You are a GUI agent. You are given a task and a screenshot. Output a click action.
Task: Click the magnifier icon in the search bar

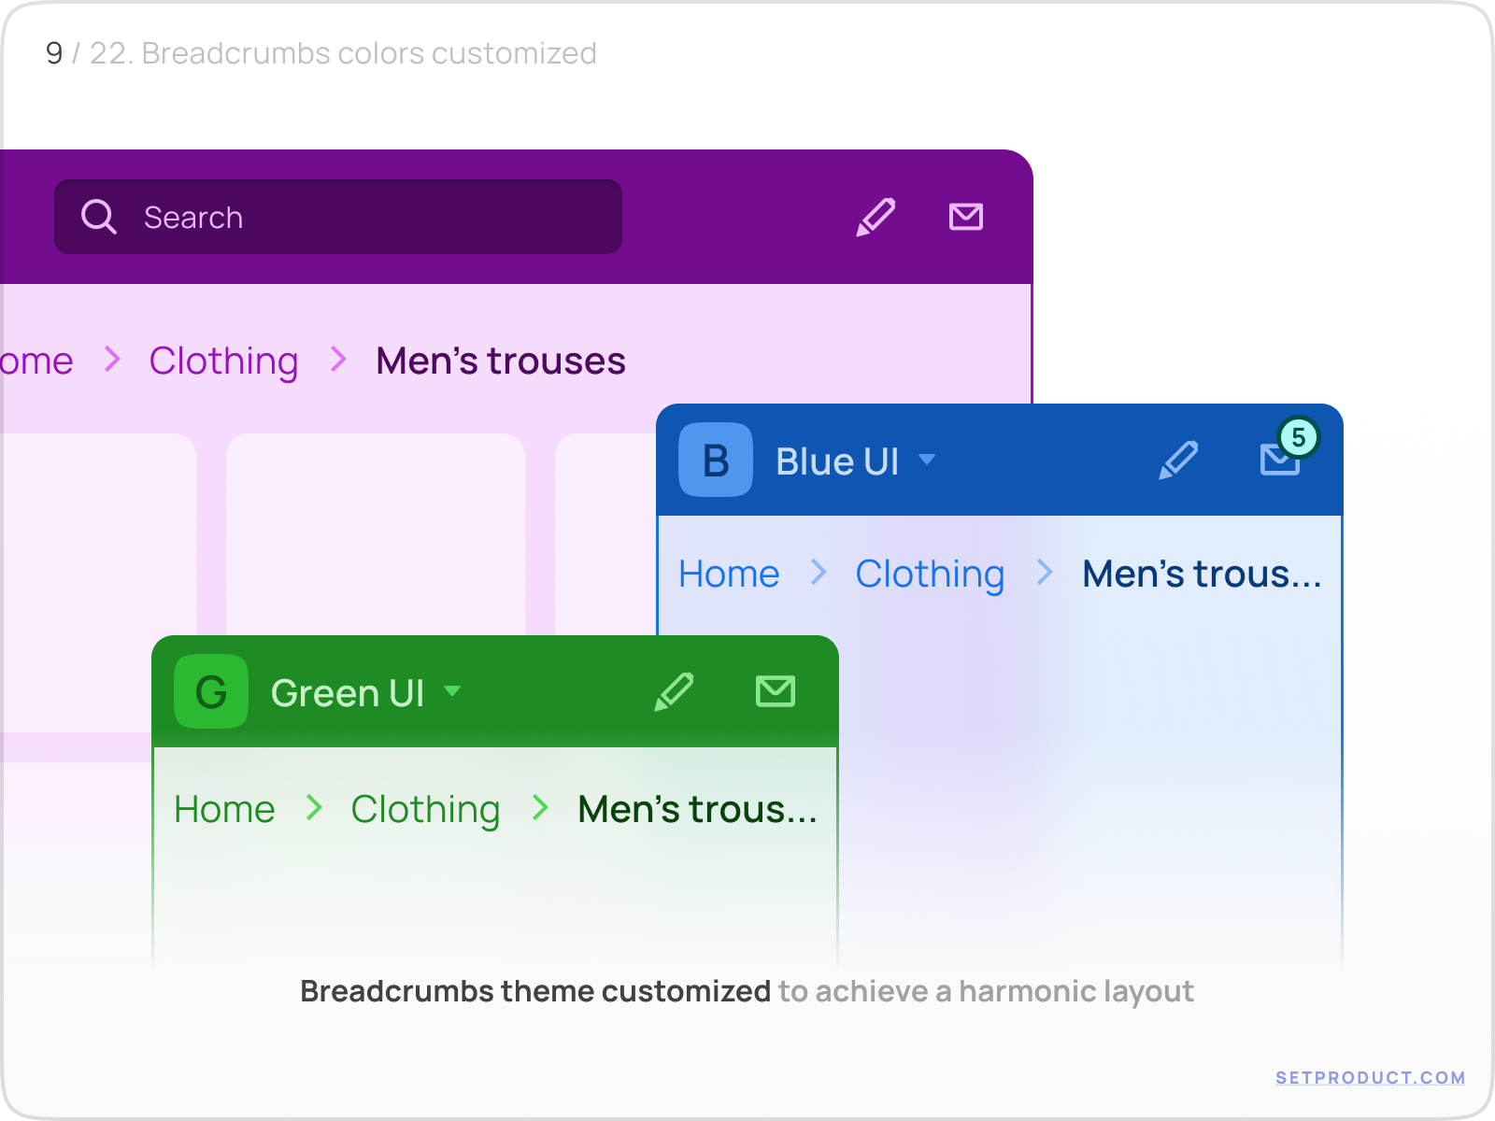99,217
